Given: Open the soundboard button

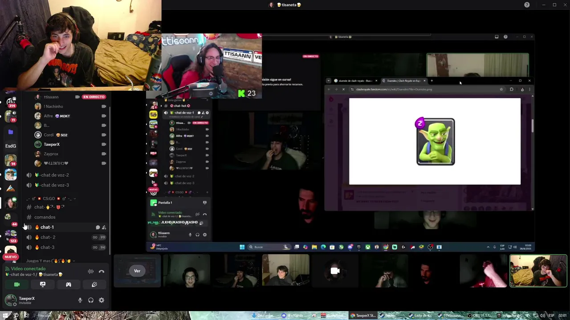Looking at the screenshot, I should [x=94, y=284].
